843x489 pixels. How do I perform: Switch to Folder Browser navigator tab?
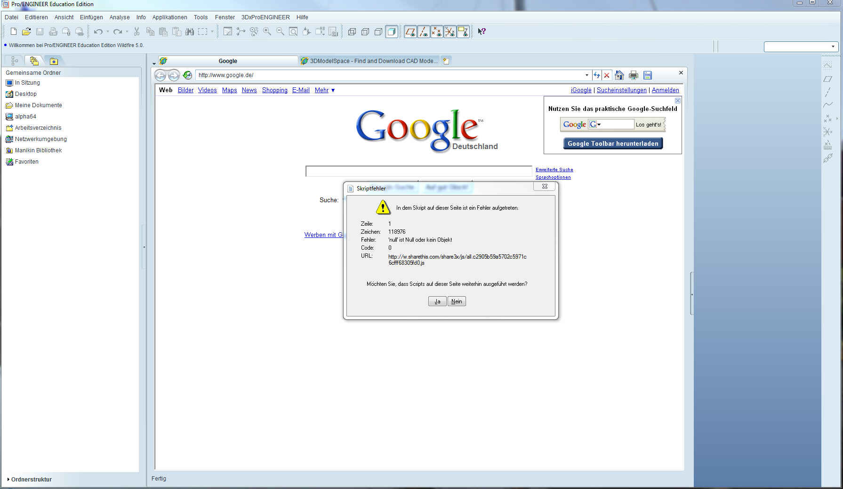click(34, 61)
